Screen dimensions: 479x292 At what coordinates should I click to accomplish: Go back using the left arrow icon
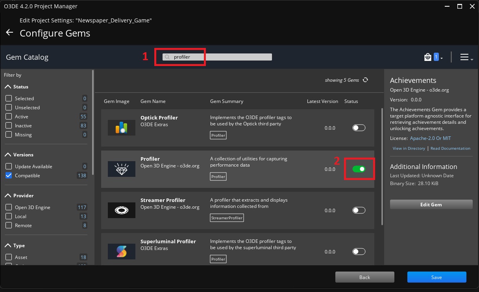click(9, 33)
